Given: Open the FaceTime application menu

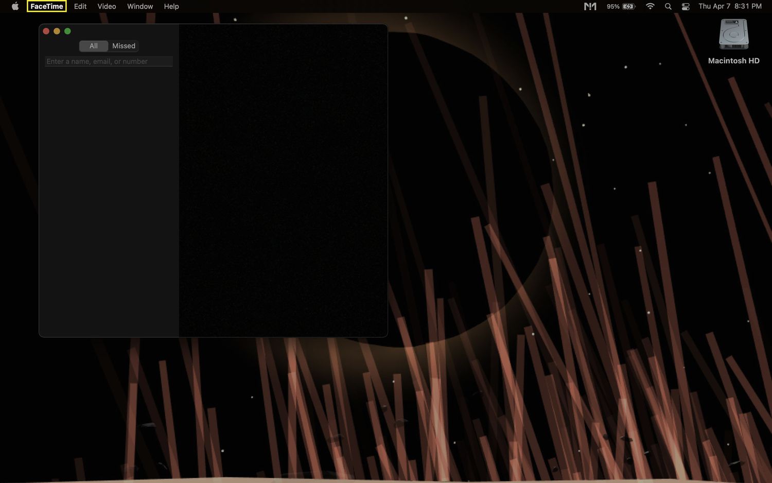Looking at the screenshot, I should (x=46, y=6).
